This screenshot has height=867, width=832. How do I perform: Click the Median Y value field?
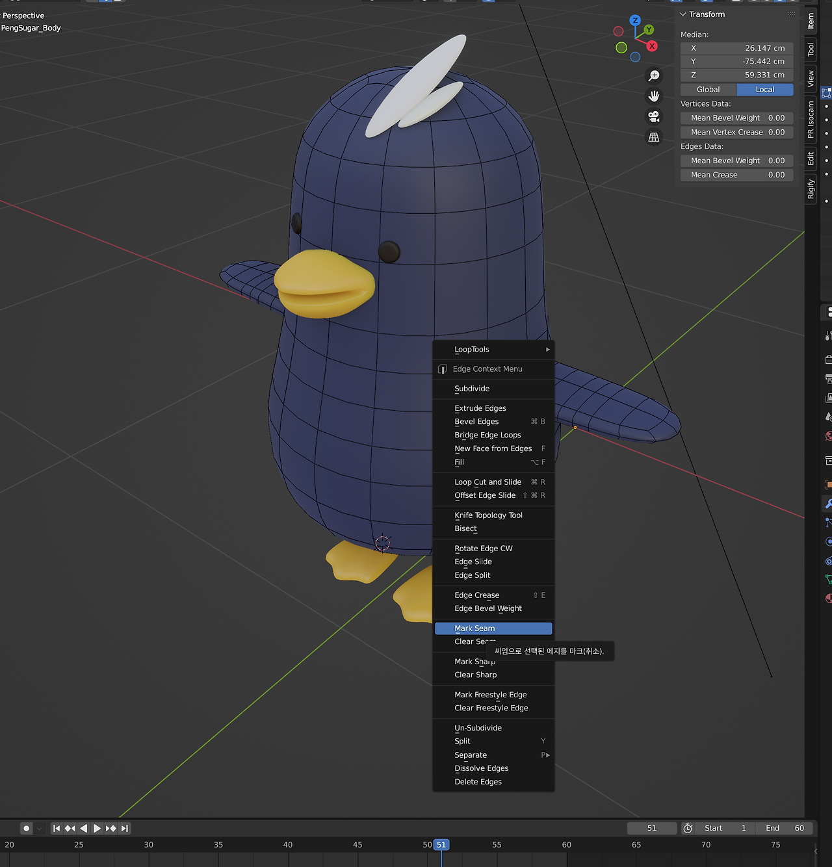[737, 62]
